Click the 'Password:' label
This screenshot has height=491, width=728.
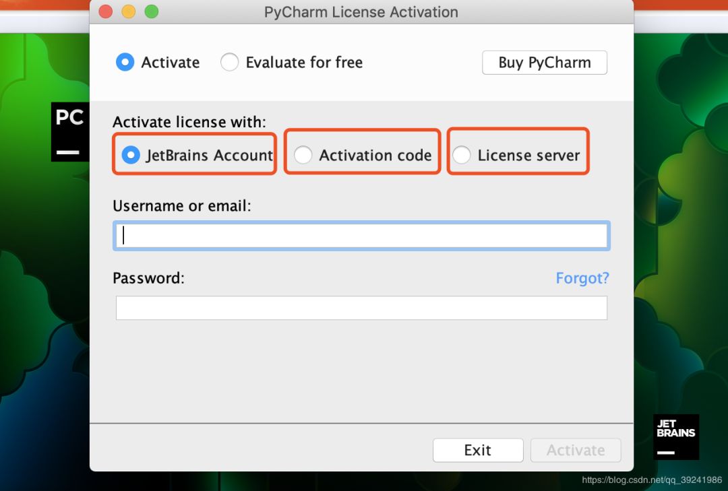point(148,278)
